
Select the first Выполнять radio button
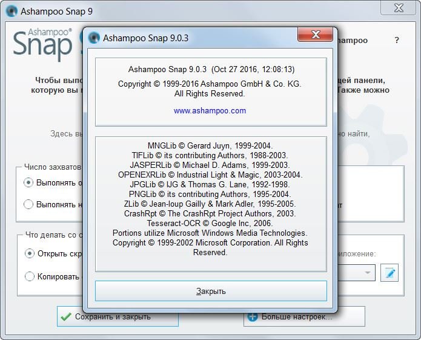[x=28, y=182]
